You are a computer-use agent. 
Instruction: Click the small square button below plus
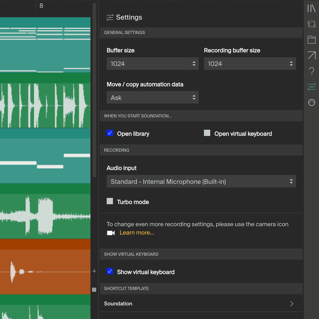click(x=94, y=289)
